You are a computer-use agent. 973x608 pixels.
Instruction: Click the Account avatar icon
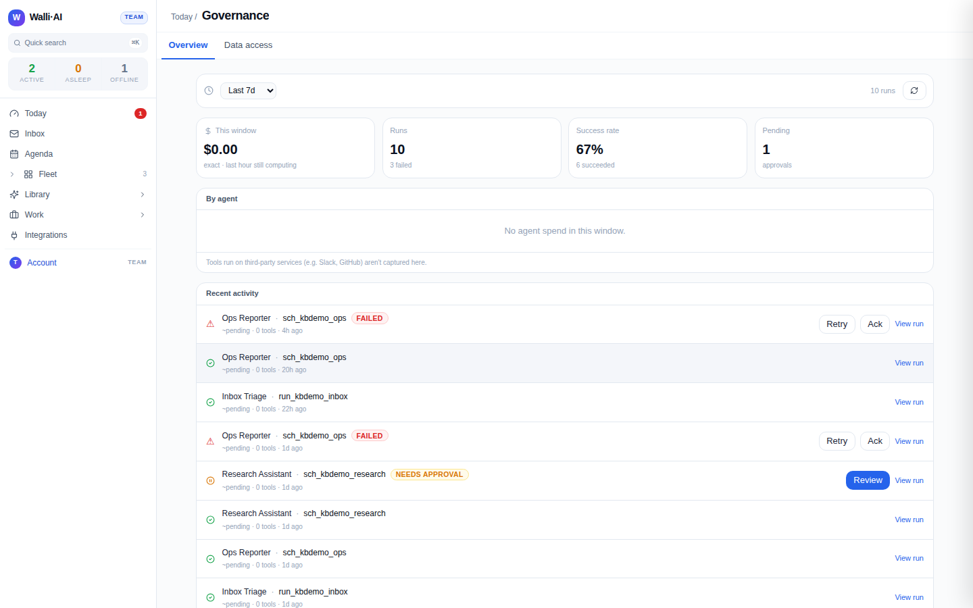[x=16, y=263]
